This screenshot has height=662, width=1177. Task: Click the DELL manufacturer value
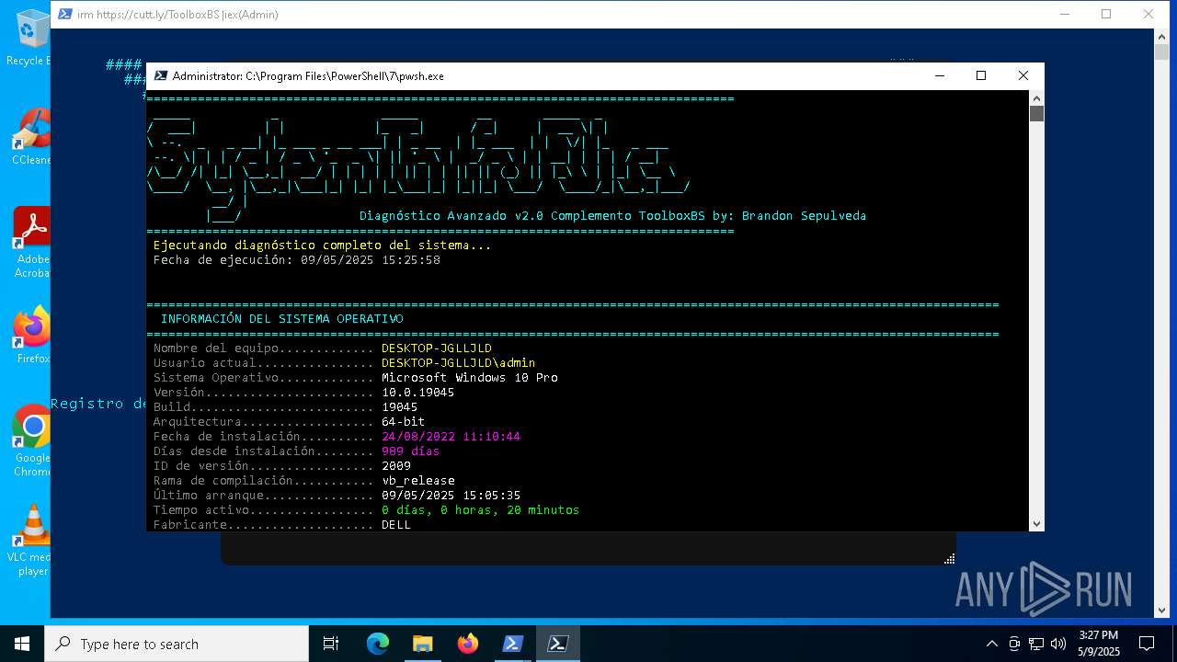[x=395, y=525]
